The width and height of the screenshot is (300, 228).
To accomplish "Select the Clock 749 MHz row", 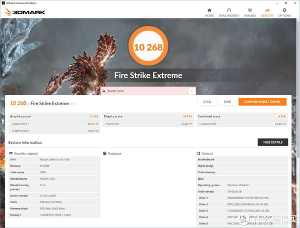I will tap(54, 202).
